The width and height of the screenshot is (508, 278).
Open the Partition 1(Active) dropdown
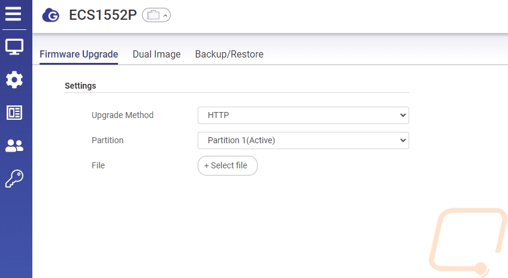[303, 140]
